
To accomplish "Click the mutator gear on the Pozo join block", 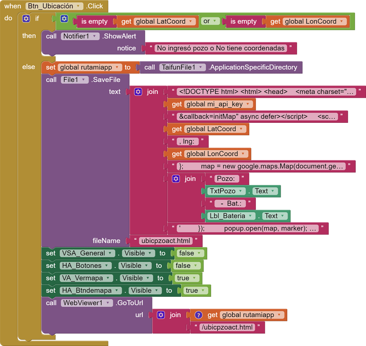I will 175,179.
